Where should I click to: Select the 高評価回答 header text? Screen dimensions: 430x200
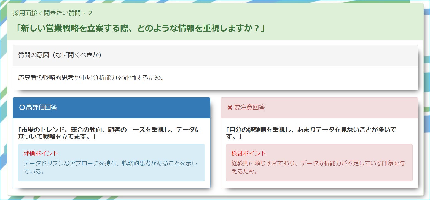click(41, 107)
